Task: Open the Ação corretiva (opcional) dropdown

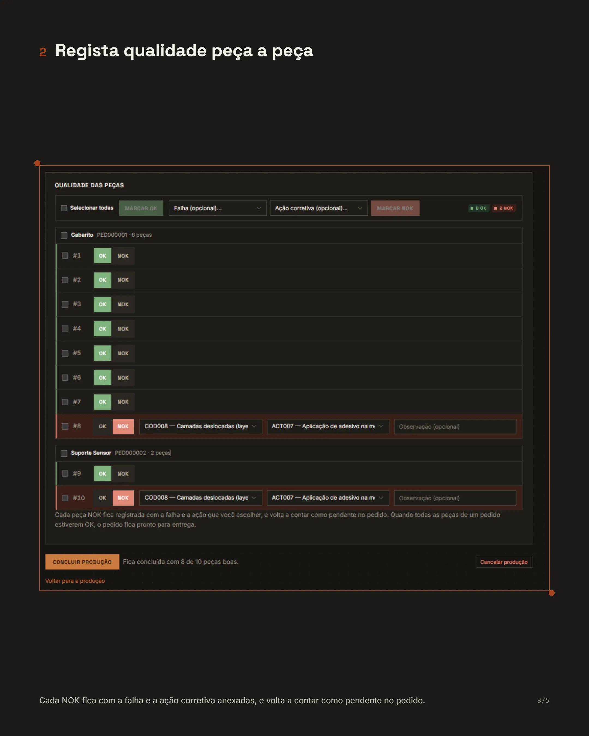Action: 318,208
